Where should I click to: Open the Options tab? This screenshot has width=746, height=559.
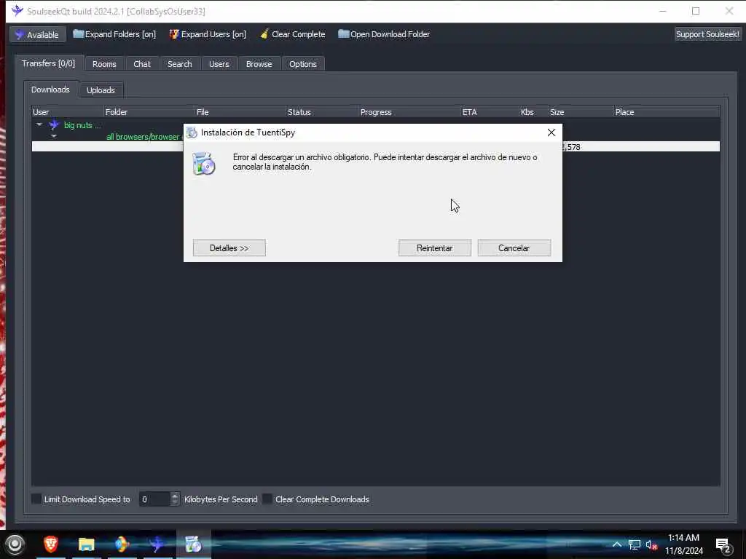tap(302, 64)
